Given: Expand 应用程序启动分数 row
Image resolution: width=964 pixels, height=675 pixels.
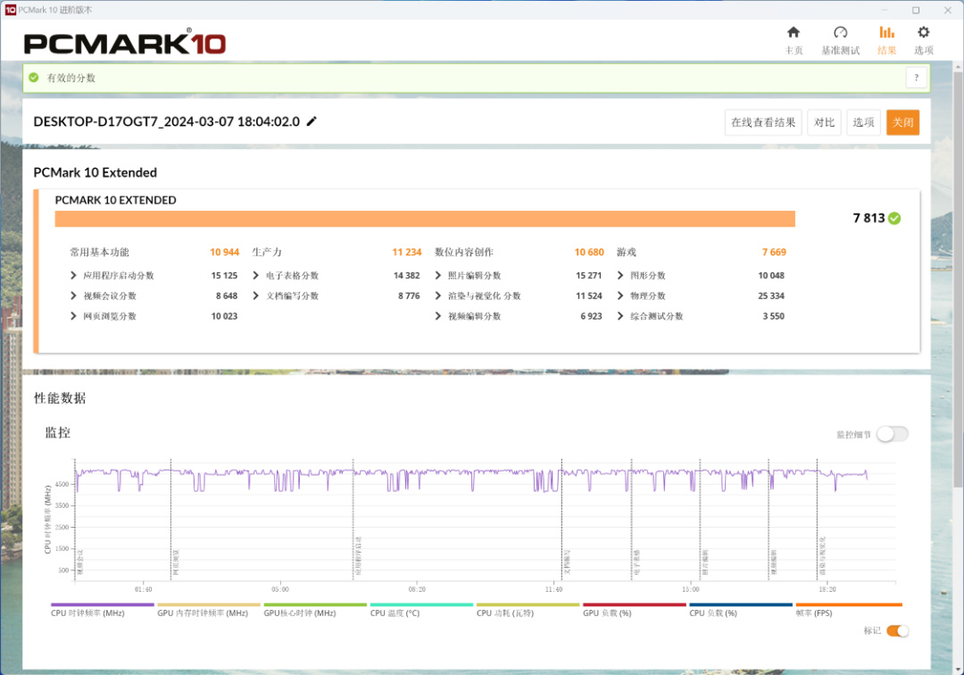Looking at the screenshot, I should click(x=73, y=275).
